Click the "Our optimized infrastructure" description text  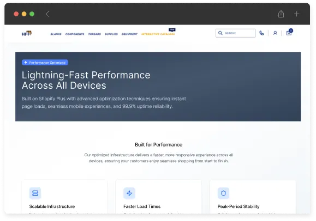(x=159, y=158)
